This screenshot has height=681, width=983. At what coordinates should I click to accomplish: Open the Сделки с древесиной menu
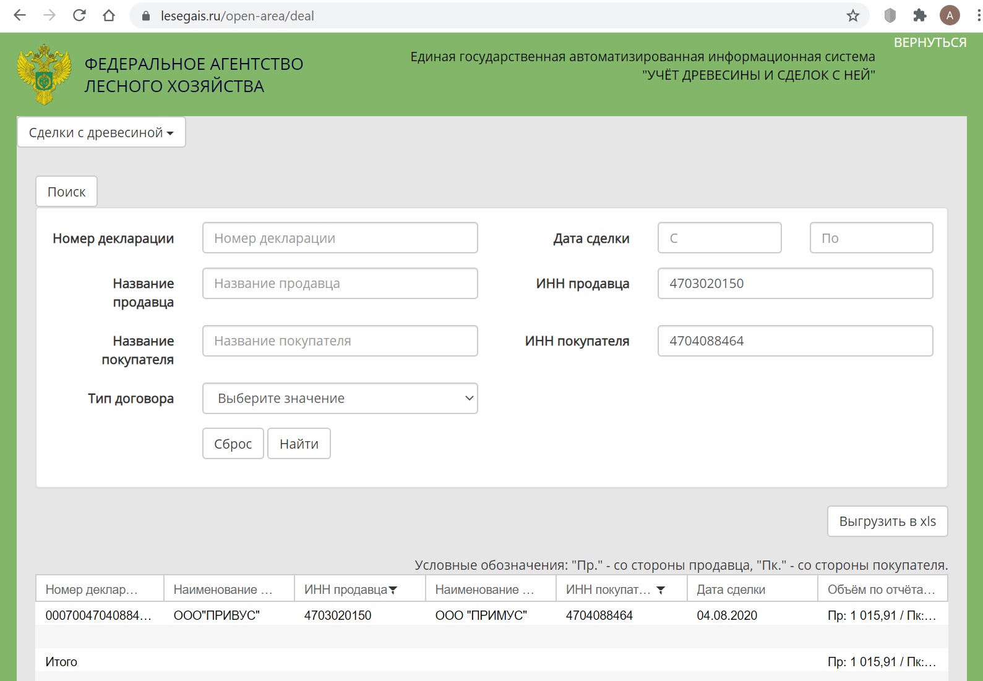(101, 133)
